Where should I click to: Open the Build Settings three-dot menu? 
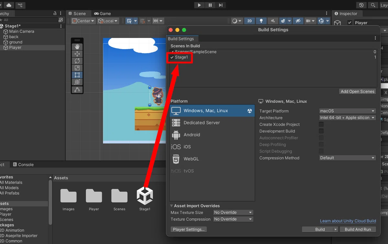pyautogui.click(x=375, y=38)
